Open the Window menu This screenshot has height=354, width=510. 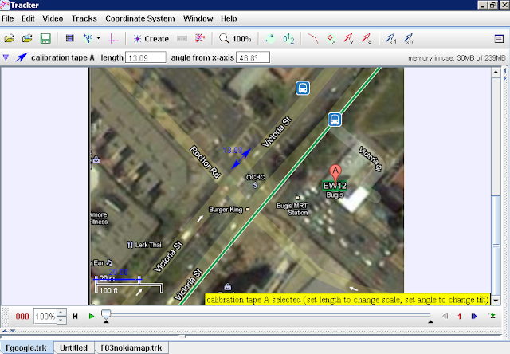[x=198, y=18]
